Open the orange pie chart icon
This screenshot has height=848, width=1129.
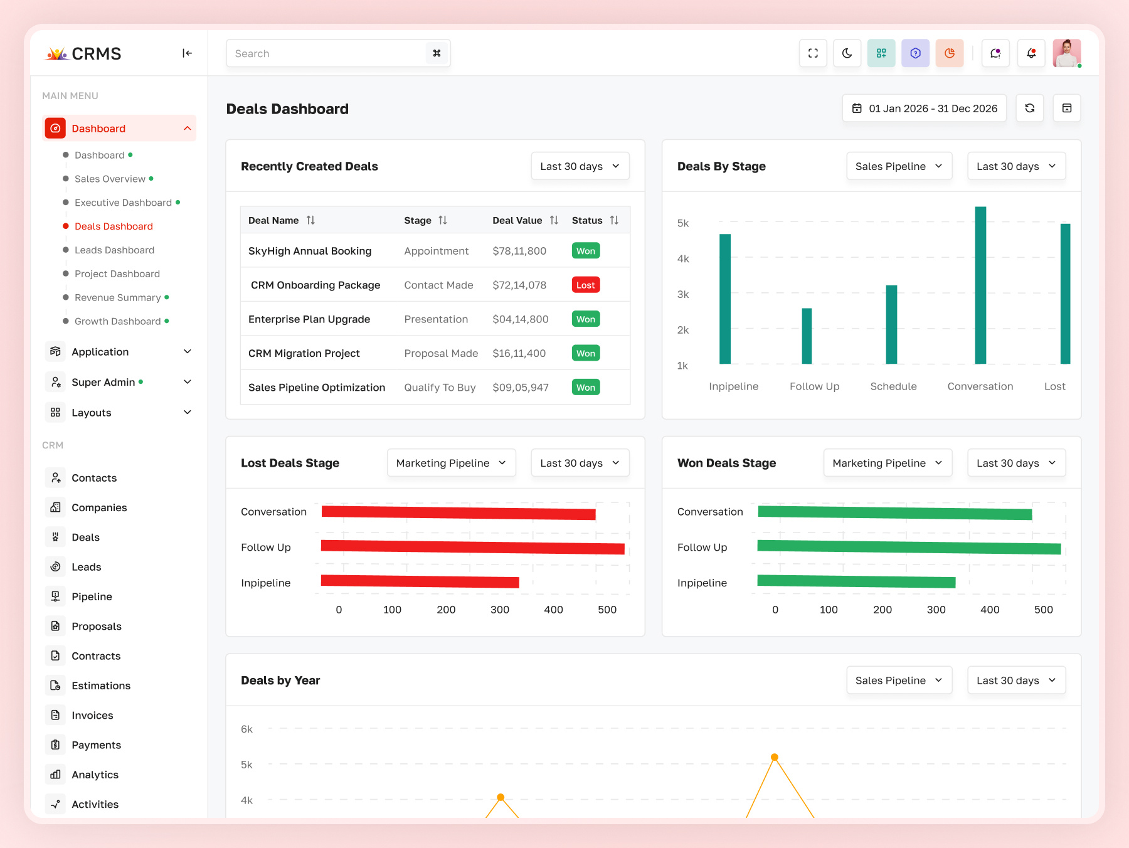coord(949,53)
